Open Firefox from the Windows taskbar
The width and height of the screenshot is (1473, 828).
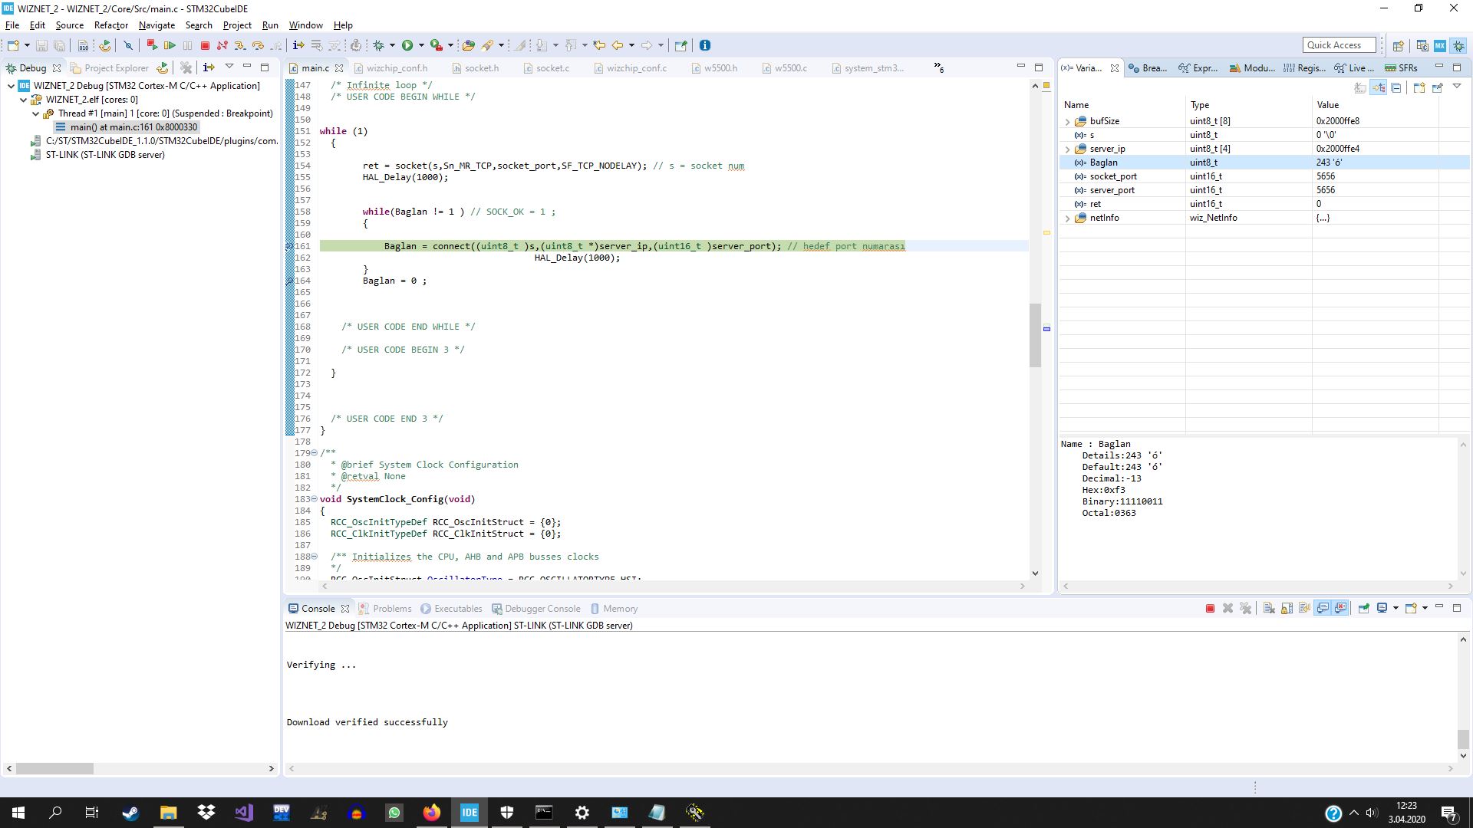click(431, 813)
